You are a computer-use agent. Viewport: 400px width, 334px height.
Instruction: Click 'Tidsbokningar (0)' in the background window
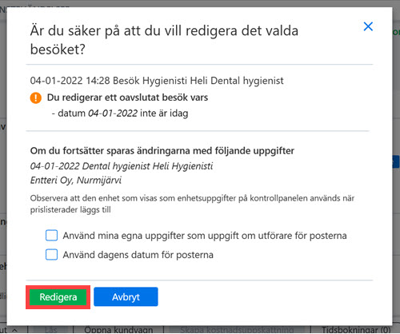356,330
